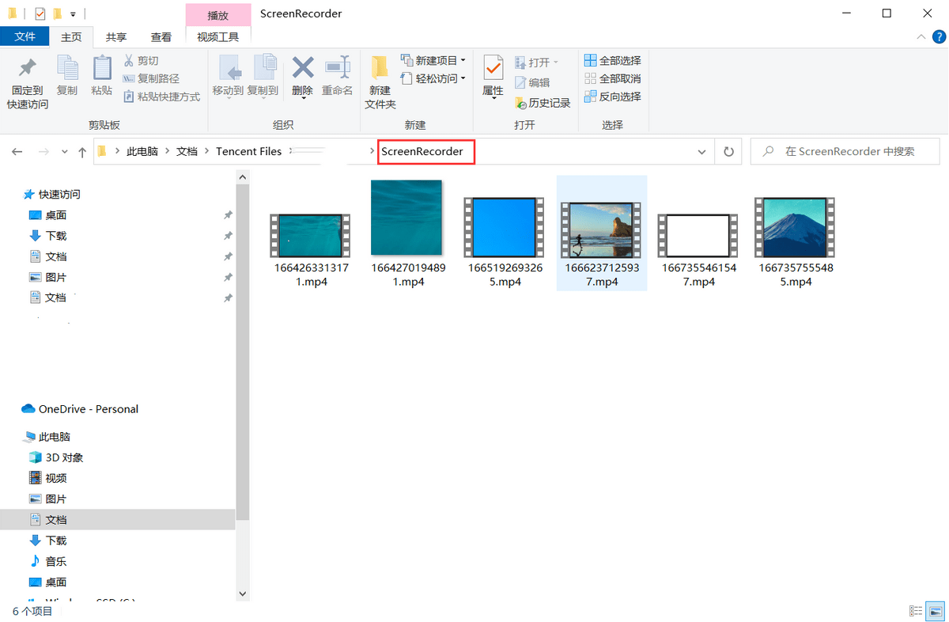Click the search ScreenRecorder input box
The image size is (949, 622).
pos(845,151)
